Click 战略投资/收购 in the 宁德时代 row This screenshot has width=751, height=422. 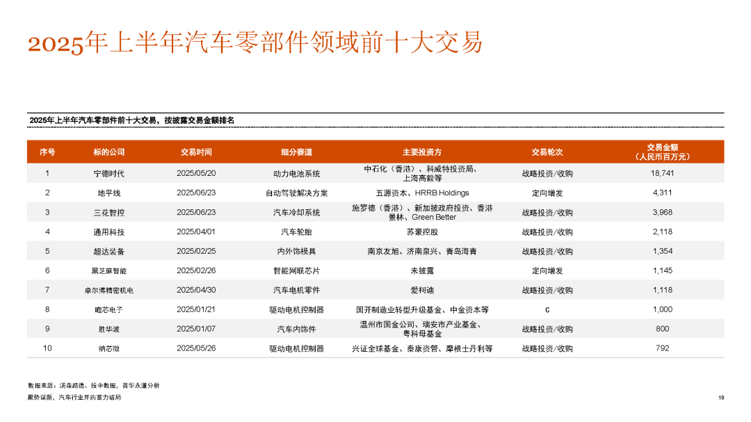(547, 173)
